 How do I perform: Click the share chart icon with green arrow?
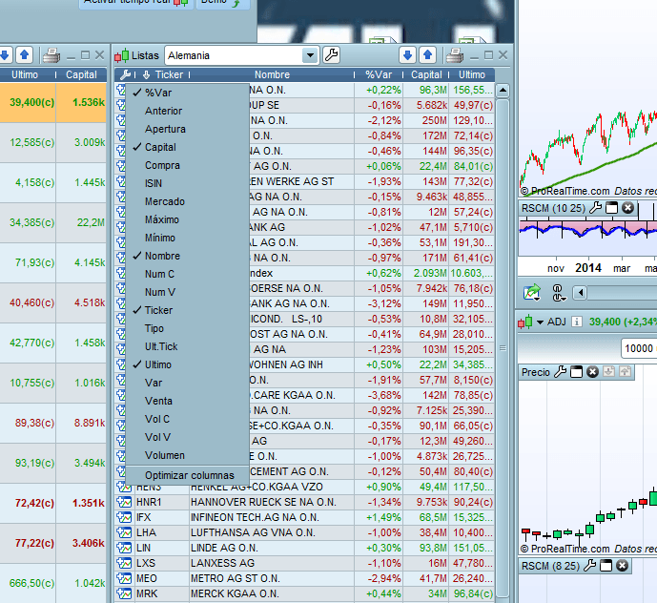pyautogui.click(x=532, y=292)
